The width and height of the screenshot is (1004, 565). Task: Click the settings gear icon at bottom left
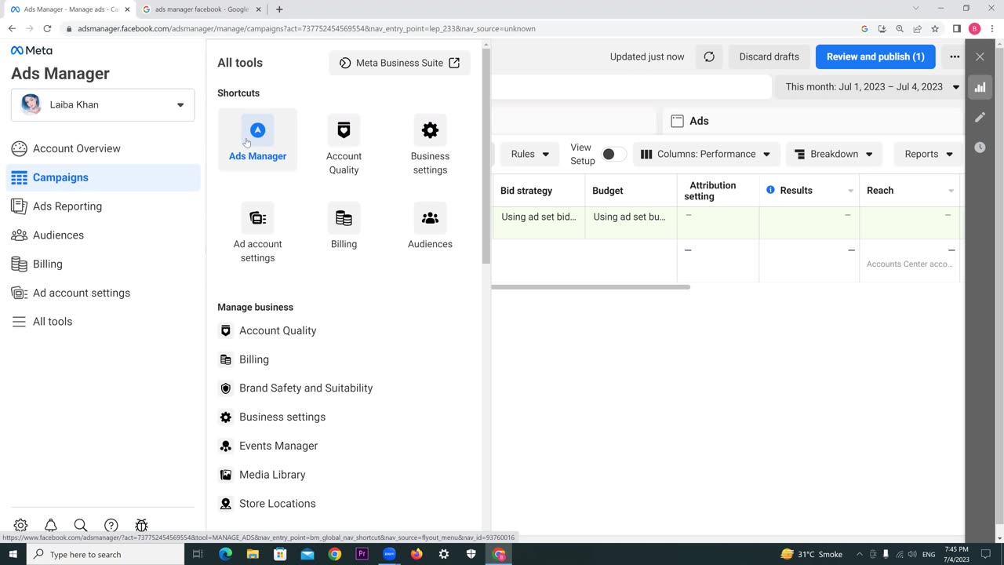pyautogui.click(x=20, y=525)
